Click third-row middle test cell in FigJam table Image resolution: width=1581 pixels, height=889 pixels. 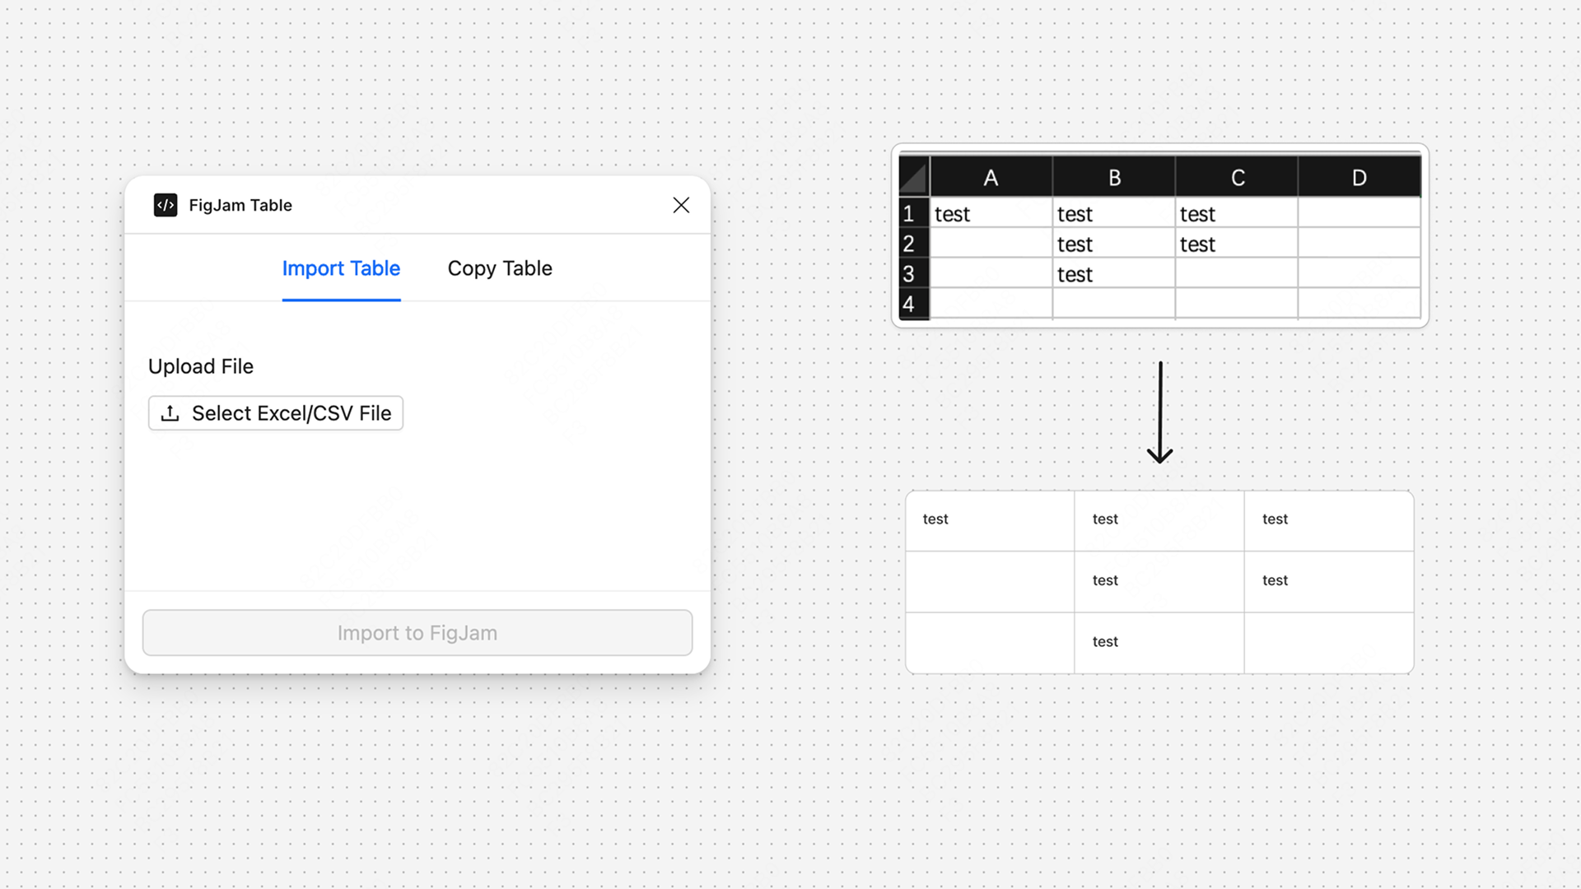pyautogui.click(x=1159, y=643)
